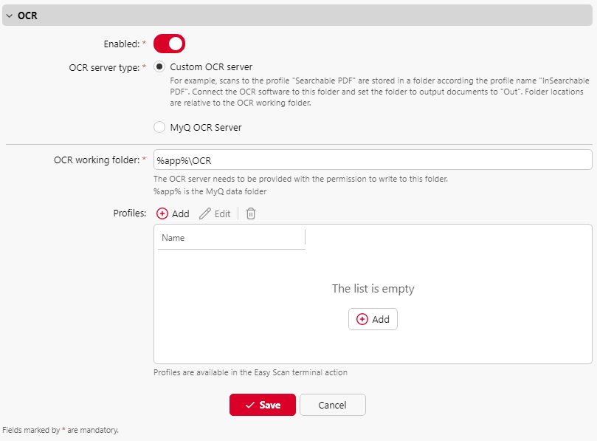Select the MyQ OCR Server radio button

tap(159, 127)
